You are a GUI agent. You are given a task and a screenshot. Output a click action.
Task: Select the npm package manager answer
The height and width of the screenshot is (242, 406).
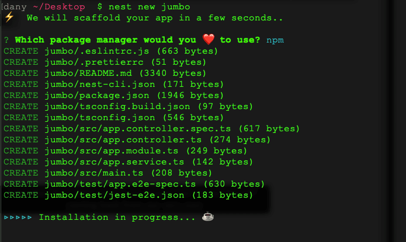(x=275, y=40)
